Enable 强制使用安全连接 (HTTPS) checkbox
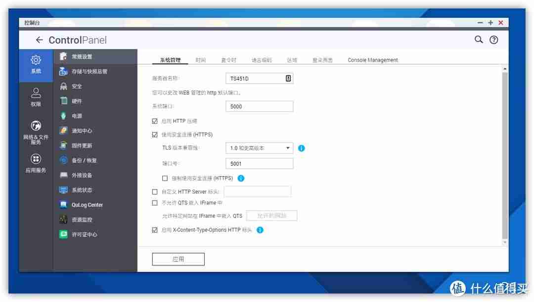Screen dimensions: 534x302 pos(165,178)
